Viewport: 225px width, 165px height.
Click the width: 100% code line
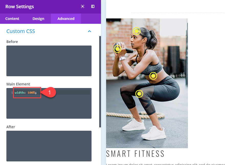[x=26, y=93]
